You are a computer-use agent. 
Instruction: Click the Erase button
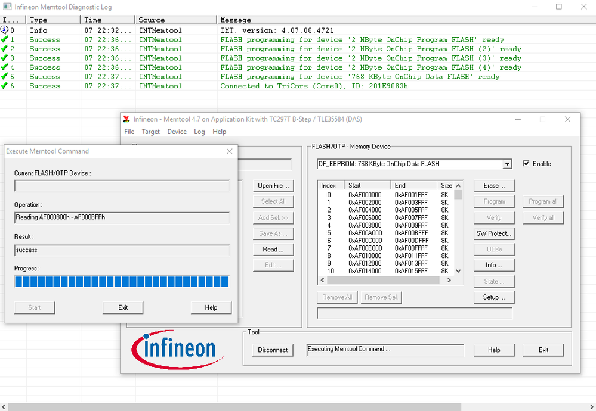[x=494, y=186]
